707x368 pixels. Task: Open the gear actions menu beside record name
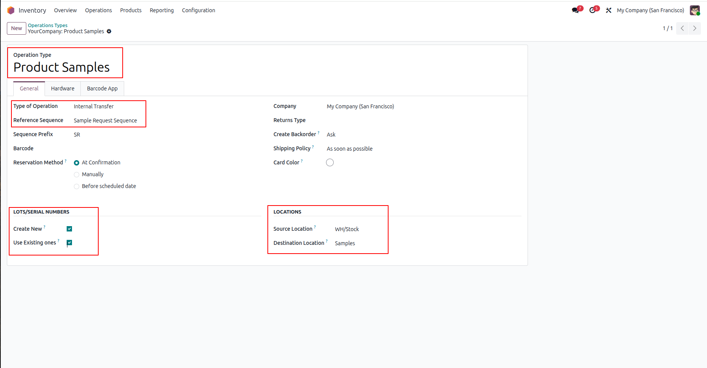109,31
